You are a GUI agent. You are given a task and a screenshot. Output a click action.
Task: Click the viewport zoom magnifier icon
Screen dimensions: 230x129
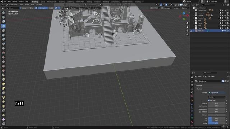click(x=187, y=23)
